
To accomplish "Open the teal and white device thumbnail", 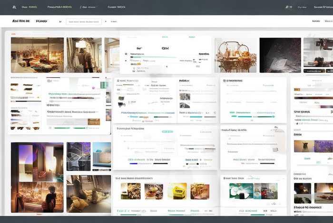I will click(241, 191).
